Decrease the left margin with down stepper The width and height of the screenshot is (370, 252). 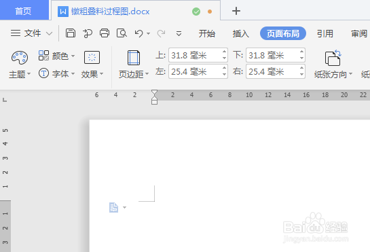tap(225, 75)
